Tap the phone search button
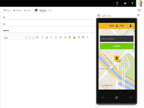Image resolution: width=144 pixels, height=108 pixels. (x=130, y=98)
